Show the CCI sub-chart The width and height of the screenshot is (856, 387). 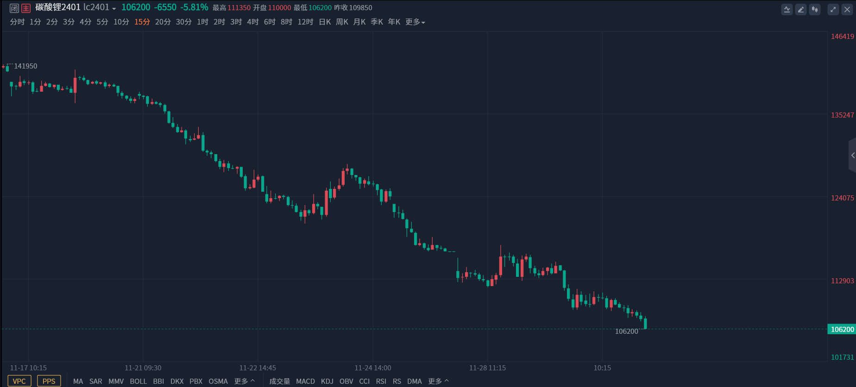point(365,381)
